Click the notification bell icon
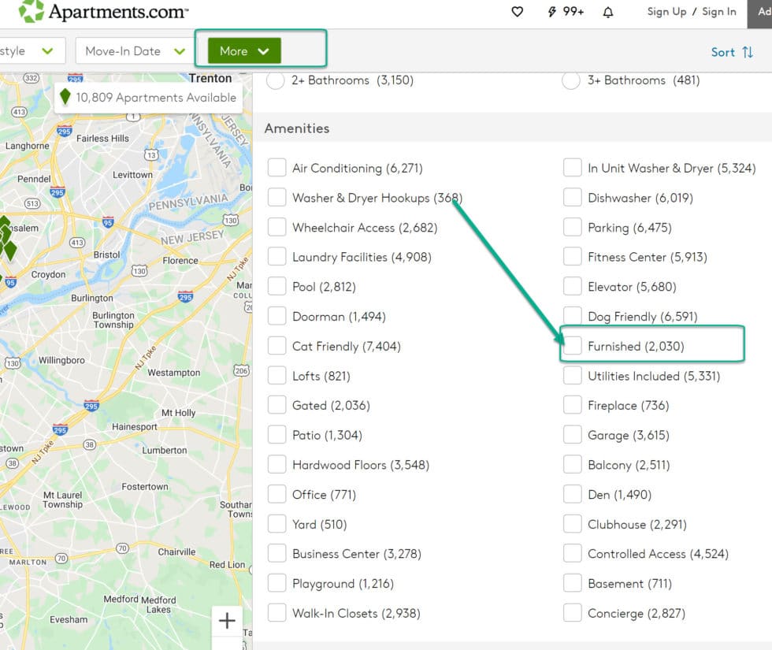The image size is (772, 650). 608,12
